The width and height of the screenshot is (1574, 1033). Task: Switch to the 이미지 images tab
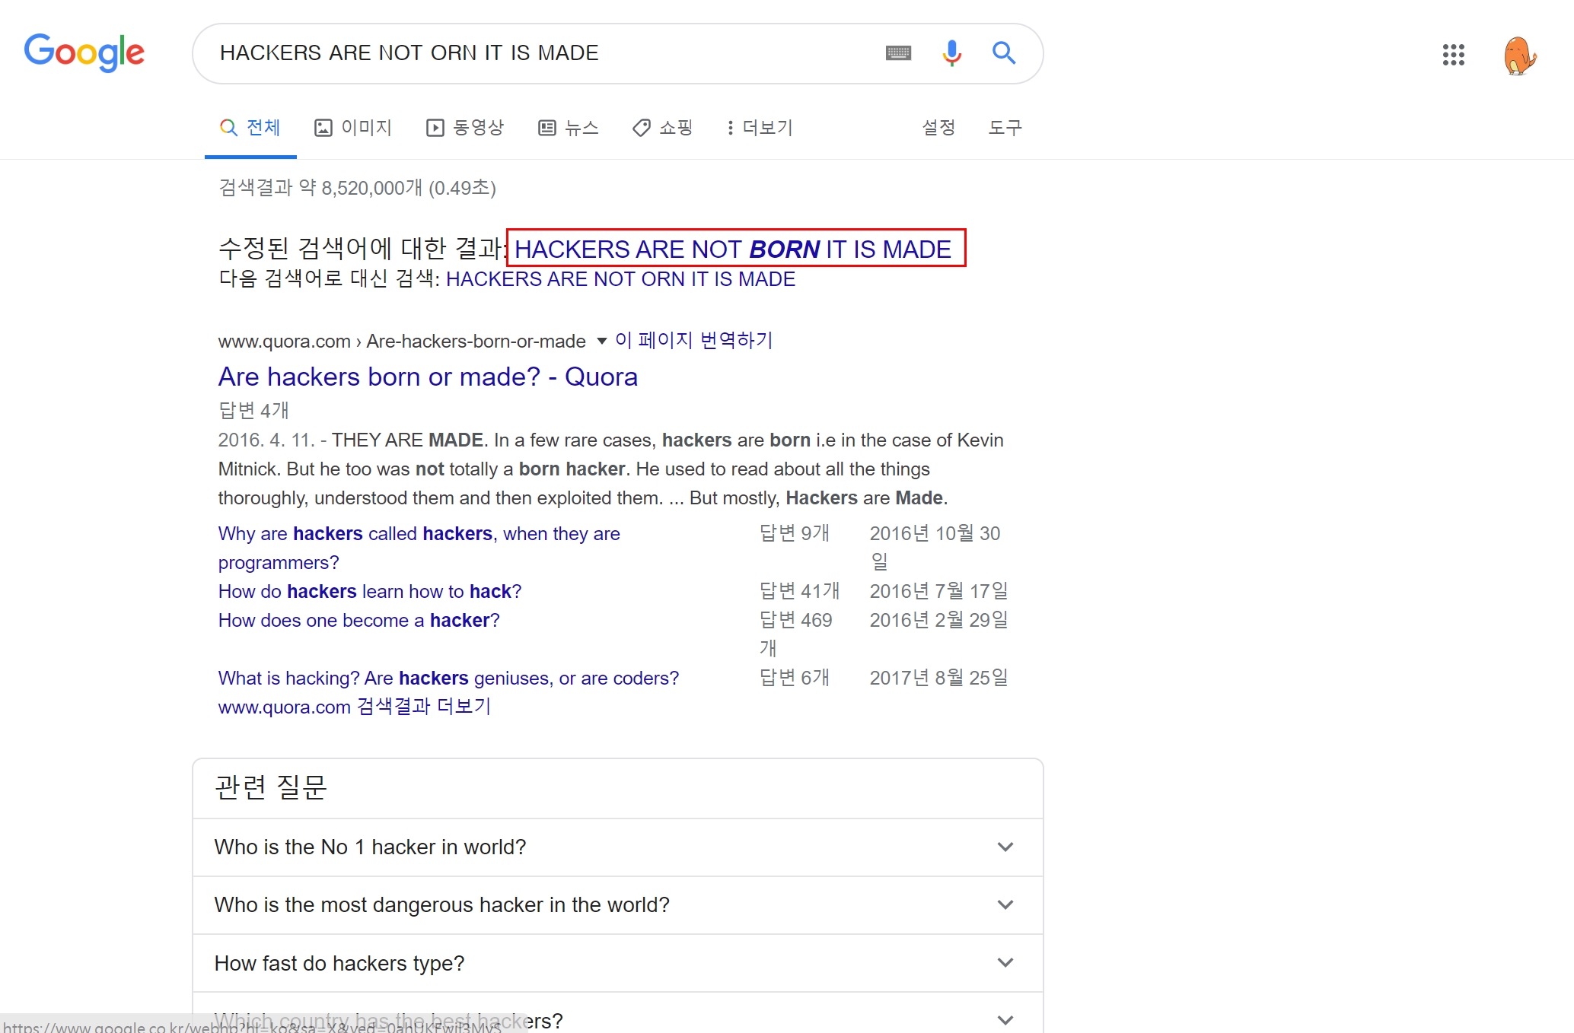pyautogui.click(x=353, y=128)
